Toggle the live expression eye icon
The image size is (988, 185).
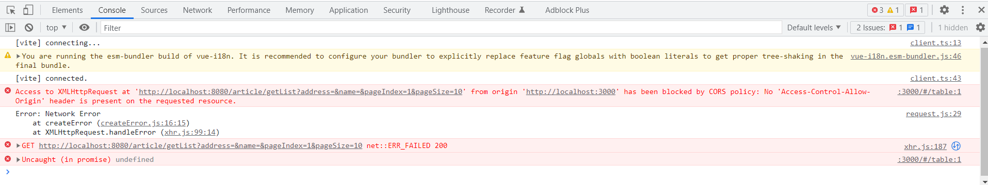[84, 28]
